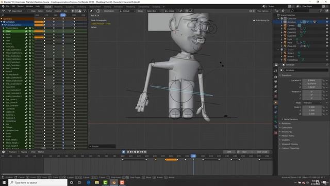
Task: Select Armature object in the outliner
Action: (x=292, y=22)
